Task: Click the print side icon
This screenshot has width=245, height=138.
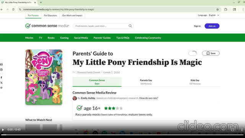Action: (2, 70)
